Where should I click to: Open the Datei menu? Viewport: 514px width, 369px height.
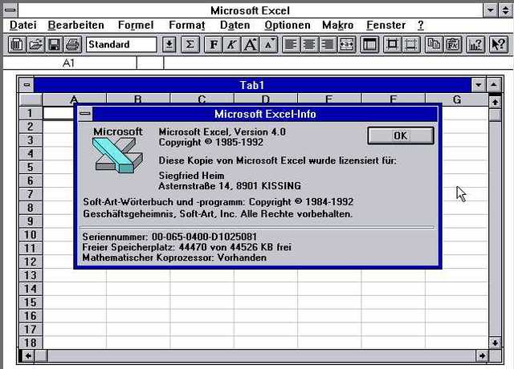(23, 25)
